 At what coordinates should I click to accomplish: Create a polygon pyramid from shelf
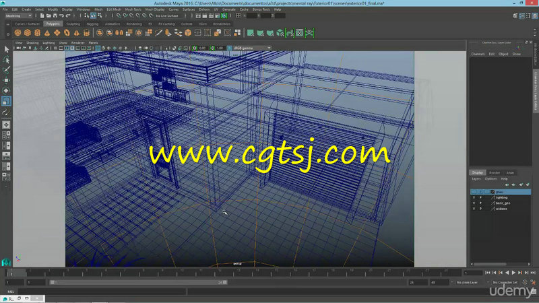[77, 33]
